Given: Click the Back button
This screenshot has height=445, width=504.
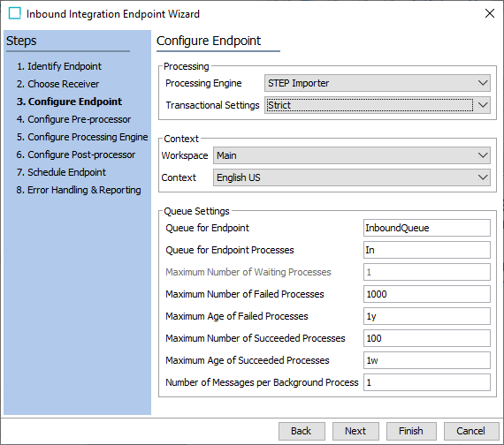Looking at the screenshot, I should pos(302,431).
